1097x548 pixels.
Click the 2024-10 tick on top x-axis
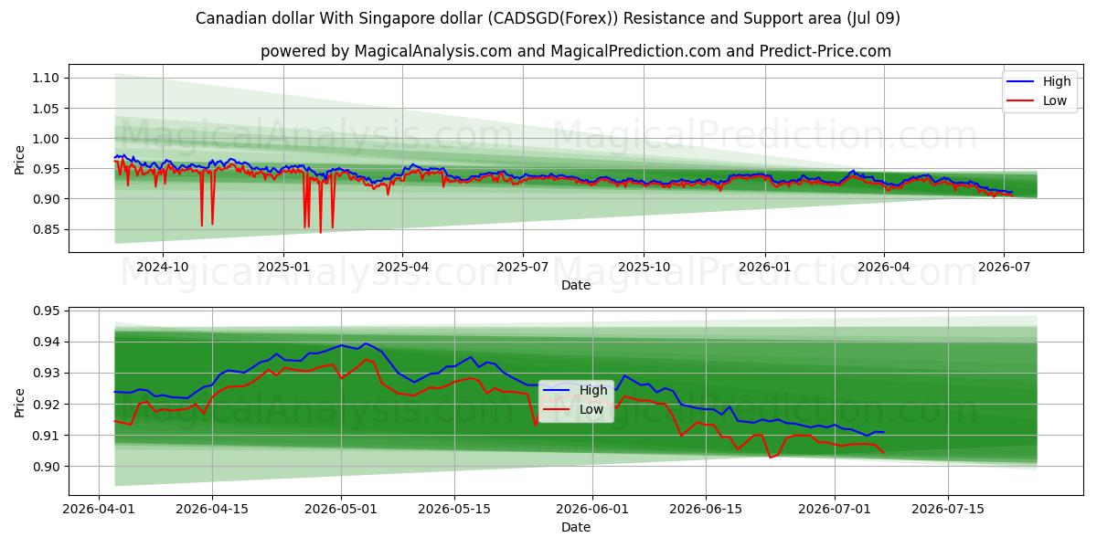coord(163,267)
